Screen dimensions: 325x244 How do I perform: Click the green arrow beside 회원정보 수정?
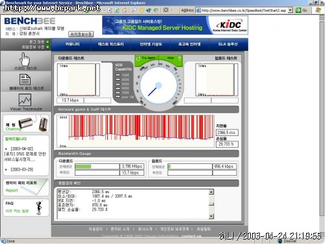point(47,47)
